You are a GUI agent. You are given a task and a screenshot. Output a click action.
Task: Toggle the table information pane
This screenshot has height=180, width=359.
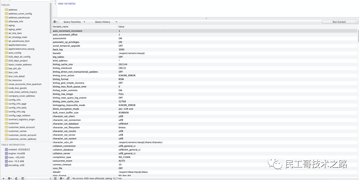click(x=23, y=178)
